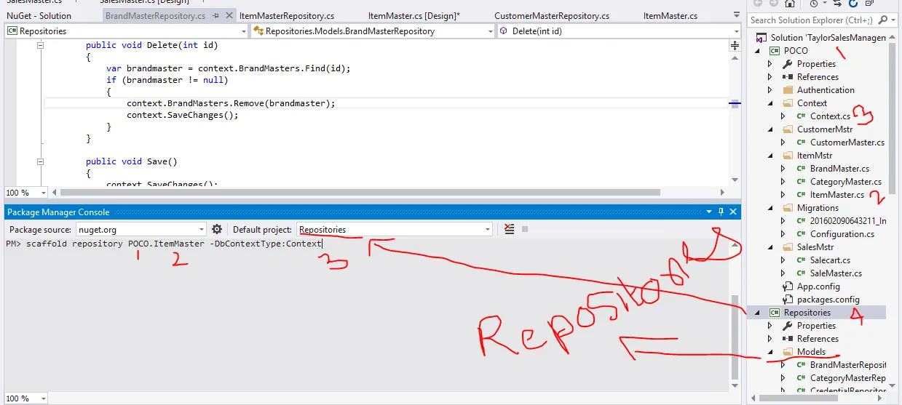Pin the Package Manager Console panel

click(721, 212)
